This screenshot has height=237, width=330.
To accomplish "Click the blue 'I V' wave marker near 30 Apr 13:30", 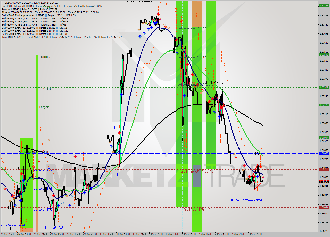I will [120, 174].
